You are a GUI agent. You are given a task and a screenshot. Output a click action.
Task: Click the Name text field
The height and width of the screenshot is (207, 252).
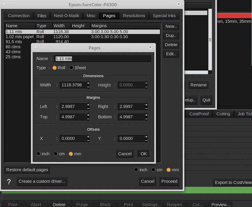click(102, 59)
